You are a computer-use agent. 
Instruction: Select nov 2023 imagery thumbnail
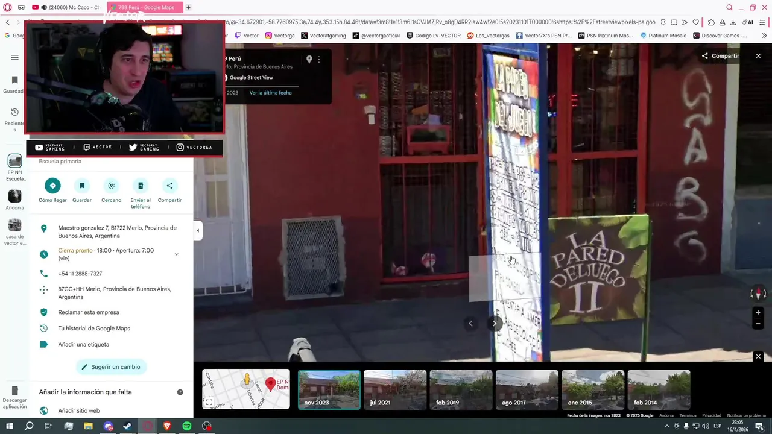[x=329, y=389]
